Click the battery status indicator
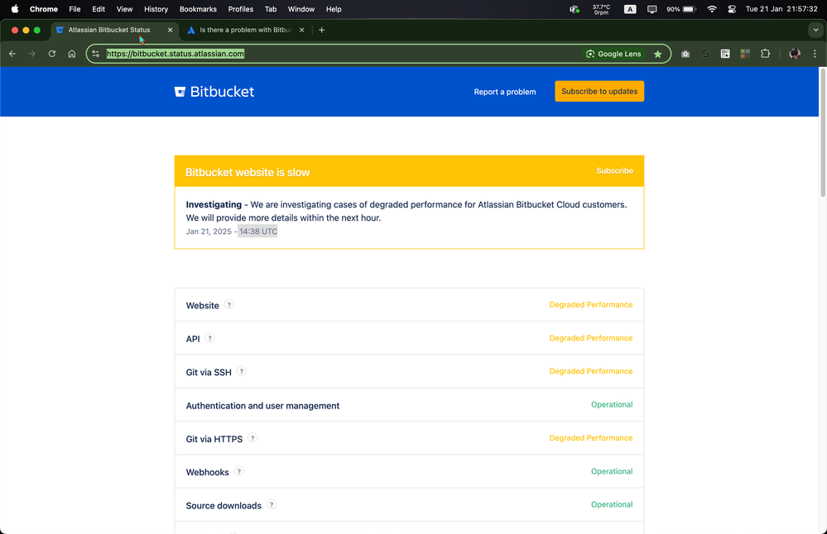Screen dimensions: 827x534 [681, 9]
